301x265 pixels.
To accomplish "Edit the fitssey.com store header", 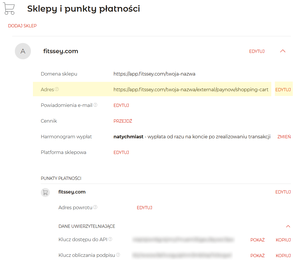I will click(x=257, y=51).
